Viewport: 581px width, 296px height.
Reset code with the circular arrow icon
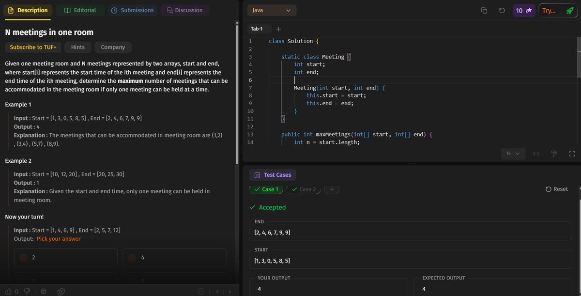(502, 10)
